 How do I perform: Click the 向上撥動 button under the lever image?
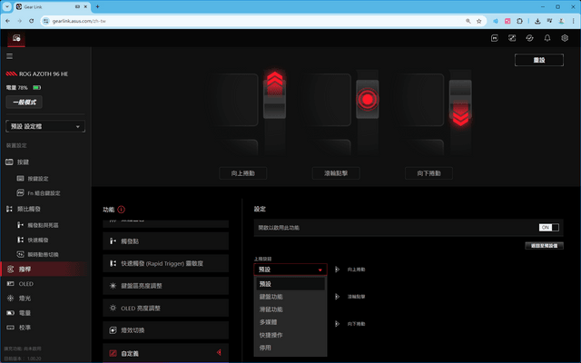coord(242,173)
